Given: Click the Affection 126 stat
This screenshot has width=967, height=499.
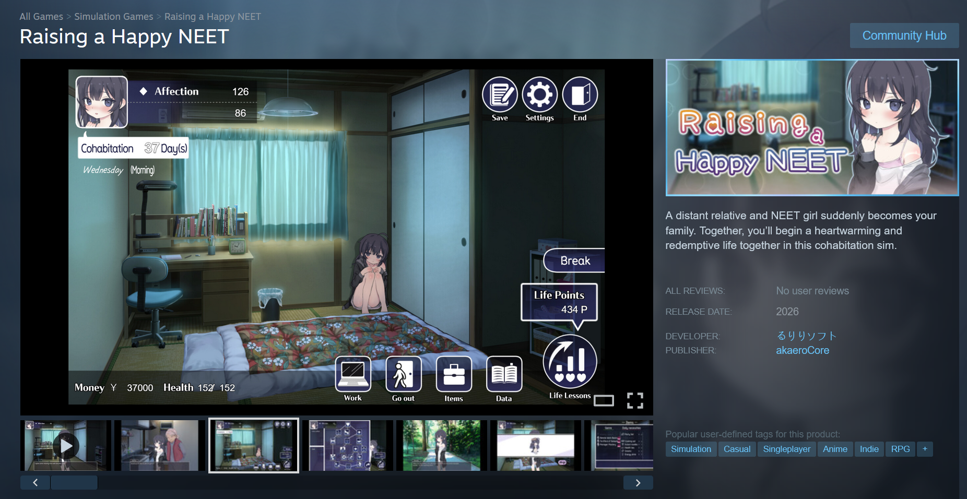Looking at the screenshot, I should point(195,92).
